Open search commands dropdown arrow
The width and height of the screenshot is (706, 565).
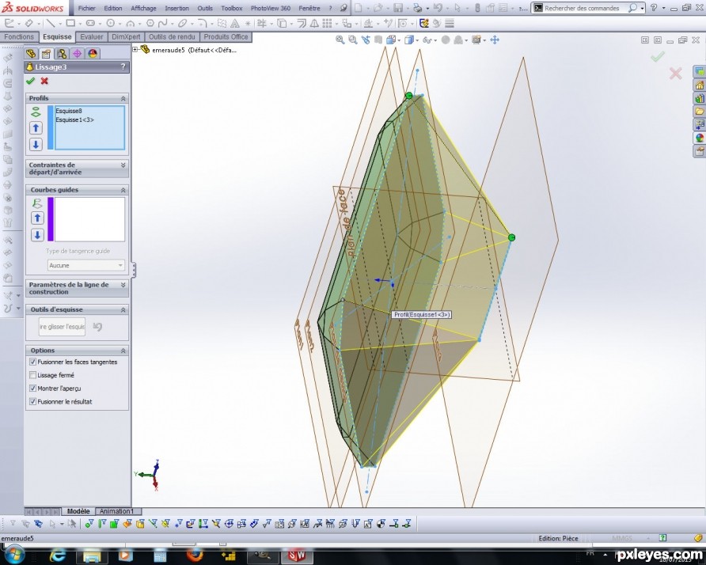point(642,8)
